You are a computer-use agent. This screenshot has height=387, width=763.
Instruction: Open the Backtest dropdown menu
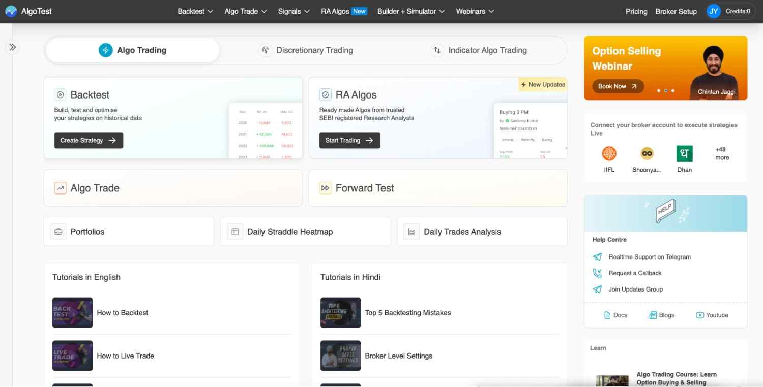195,11
